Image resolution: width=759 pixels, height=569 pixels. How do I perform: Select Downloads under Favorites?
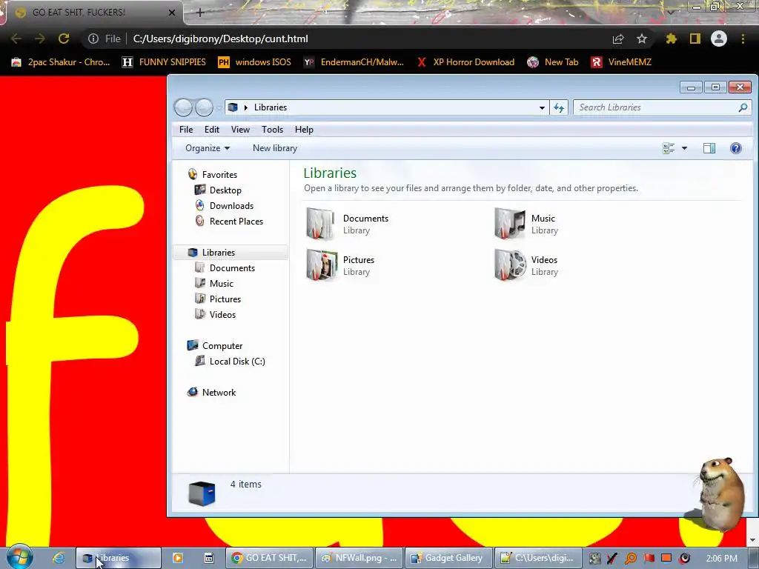[224, 206]
